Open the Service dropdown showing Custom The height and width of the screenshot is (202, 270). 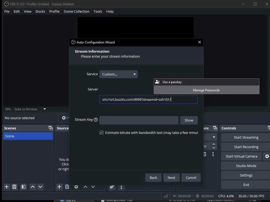(x=118, y=74)
